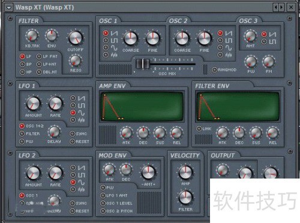Toggle LFO 1 SYNC
300x223 pixels.
(x=73, y=133)
